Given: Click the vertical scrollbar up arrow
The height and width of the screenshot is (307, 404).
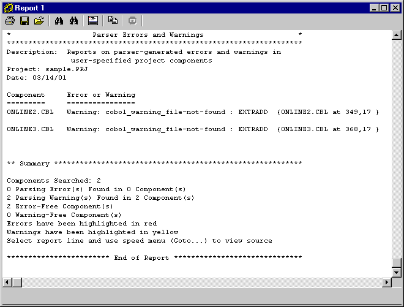Looking at the screenshot, I should (x=396, y=35).
